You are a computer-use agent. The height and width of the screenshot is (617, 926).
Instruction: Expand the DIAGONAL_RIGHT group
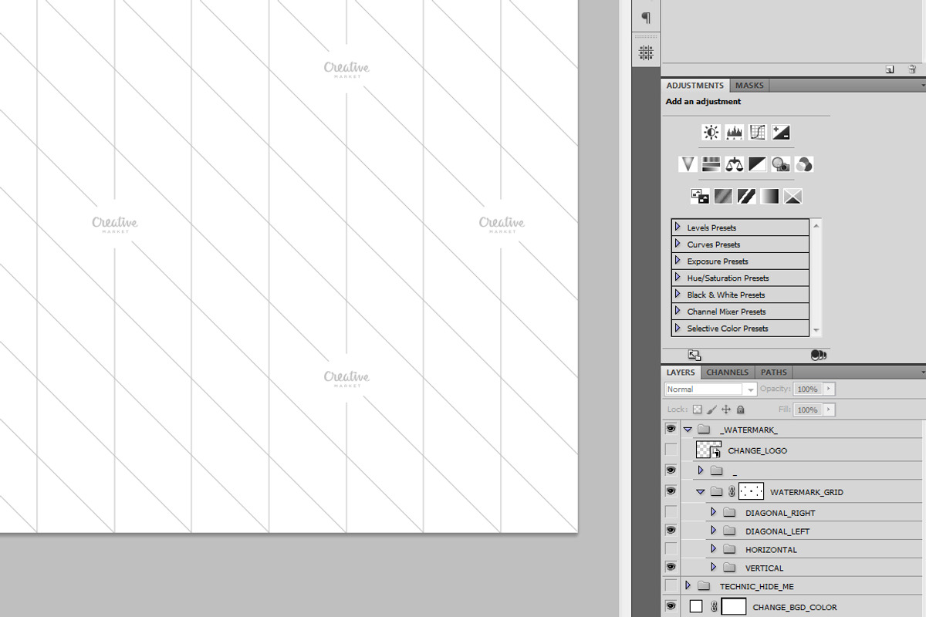713,512
